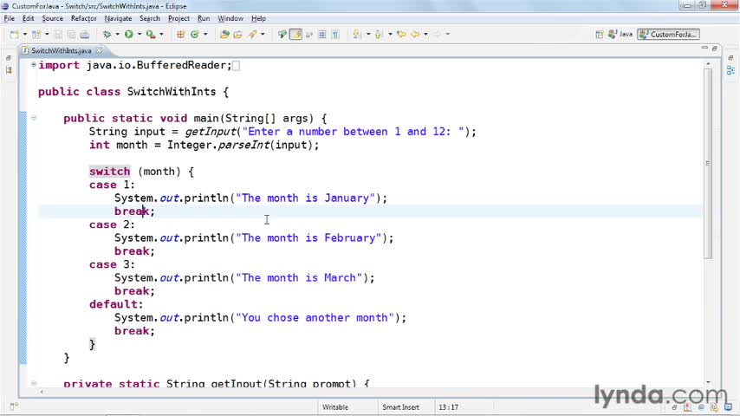The image size is (740, 416).
Task: Click New Java Class icon
Action: click(194, 35)
